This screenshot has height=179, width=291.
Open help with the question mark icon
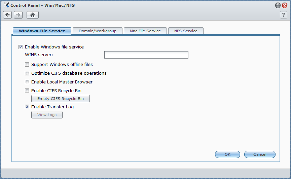pos(283,15)
